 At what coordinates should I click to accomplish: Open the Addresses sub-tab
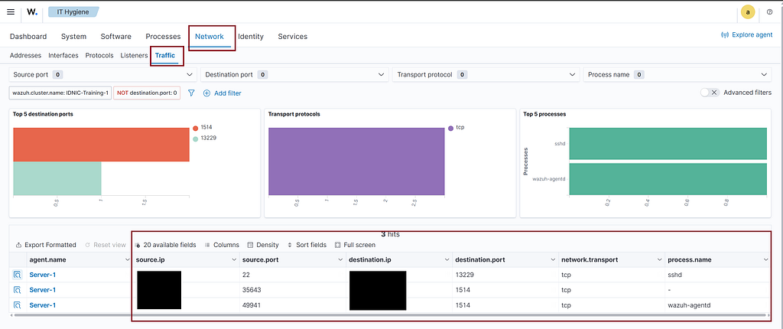tap(25, 56)
